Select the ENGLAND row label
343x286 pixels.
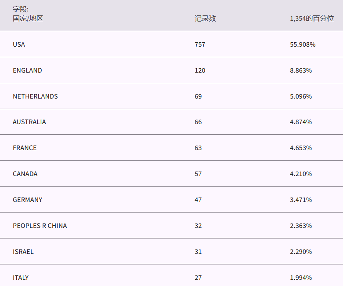(27, 70)
